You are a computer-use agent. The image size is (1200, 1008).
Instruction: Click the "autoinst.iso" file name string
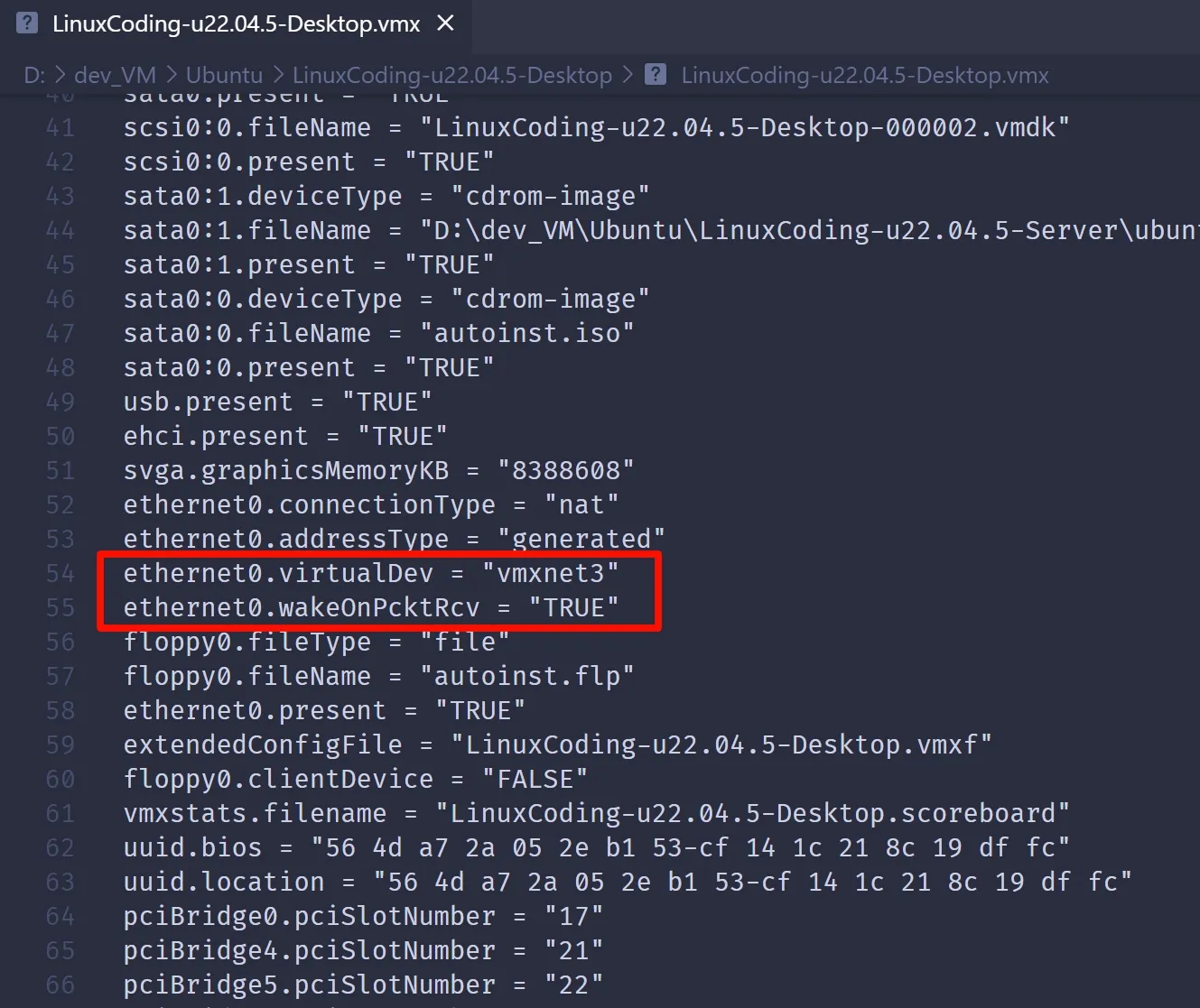pos(527,333)
